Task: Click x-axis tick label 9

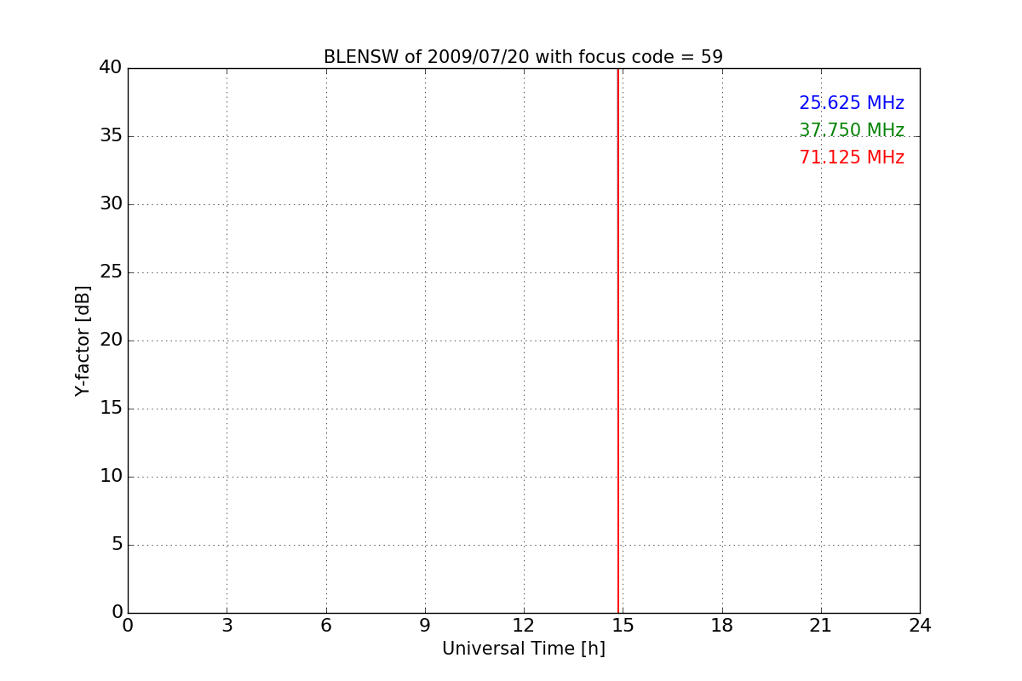Action: pyautogui.click(x=425, y=626)
